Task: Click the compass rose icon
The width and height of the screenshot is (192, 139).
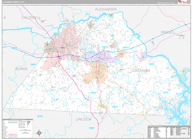Action: pyautogui.click(x=39, y=133)
